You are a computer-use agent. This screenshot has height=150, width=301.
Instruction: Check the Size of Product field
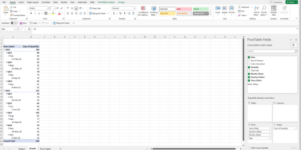249,60
